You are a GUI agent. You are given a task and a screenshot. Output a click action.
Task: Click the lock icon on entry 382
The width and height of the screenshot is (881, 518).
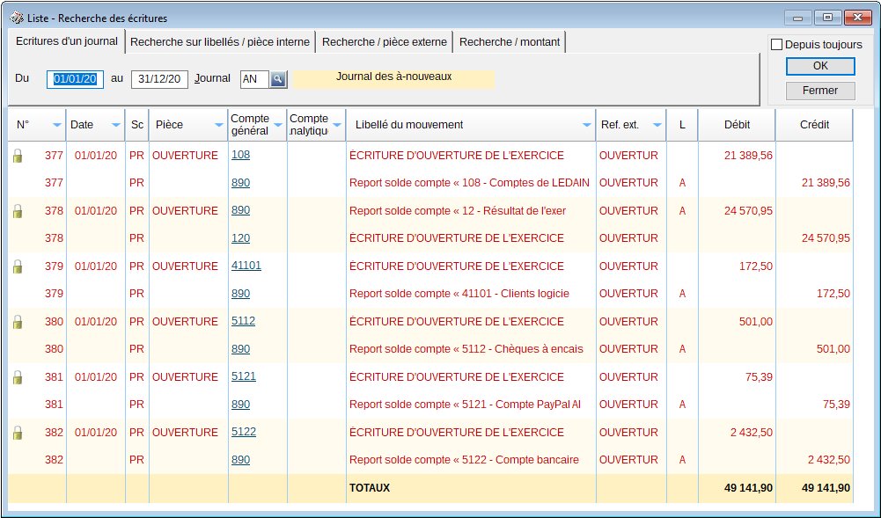coord(18,433)
